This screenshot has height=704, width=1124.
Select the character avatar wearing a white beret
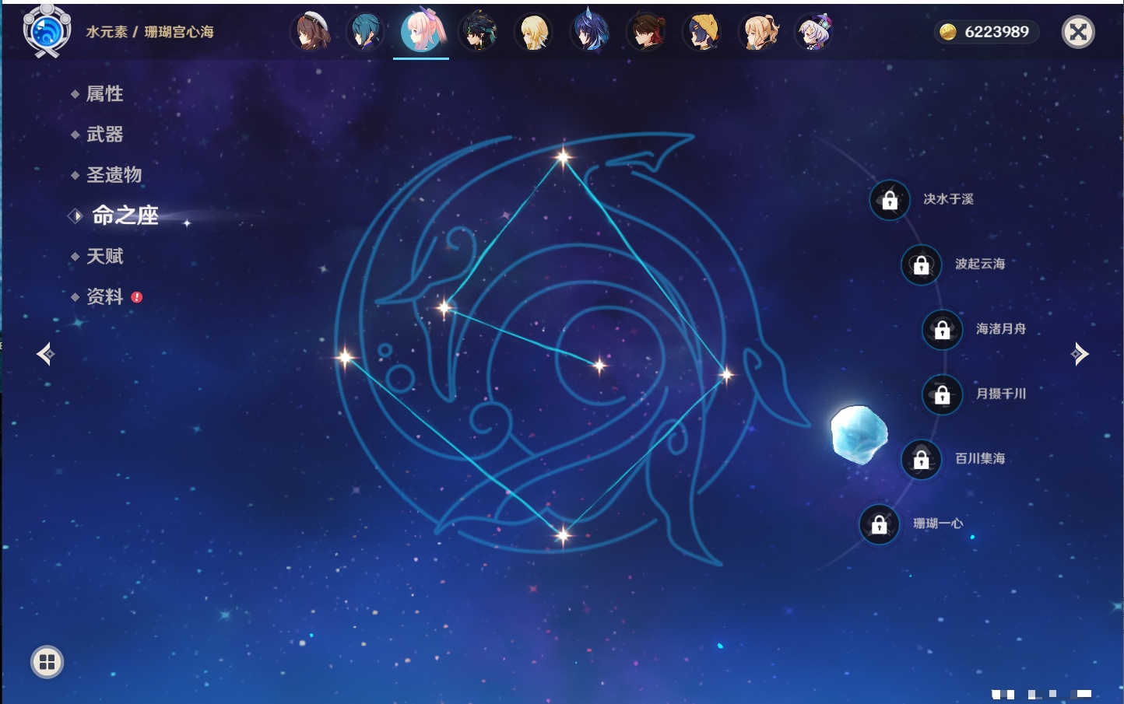[x=311, y=32]
